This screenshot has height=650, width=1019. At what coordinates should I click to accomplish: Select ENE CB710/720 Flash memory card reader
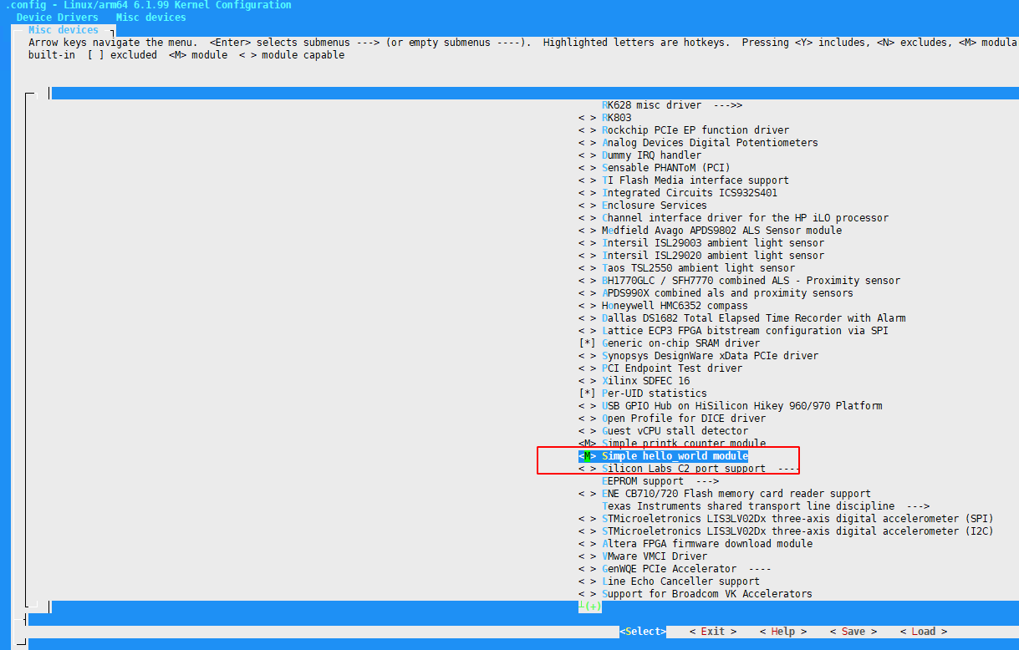coord(736,494)
